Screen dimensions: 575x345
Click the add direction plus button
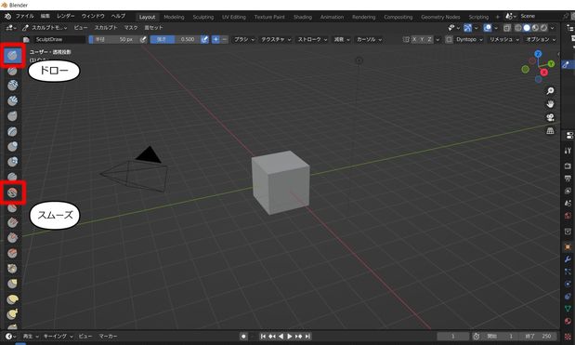[x=216, y=39]
